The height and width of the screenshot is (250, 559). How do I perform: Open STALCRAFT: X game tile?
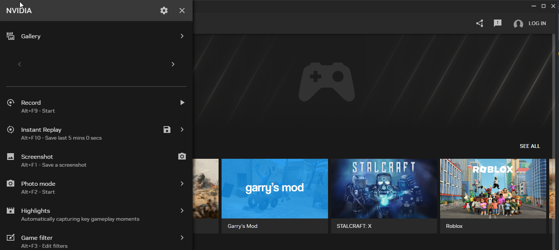pyautogui.click(x=384, y=188)
